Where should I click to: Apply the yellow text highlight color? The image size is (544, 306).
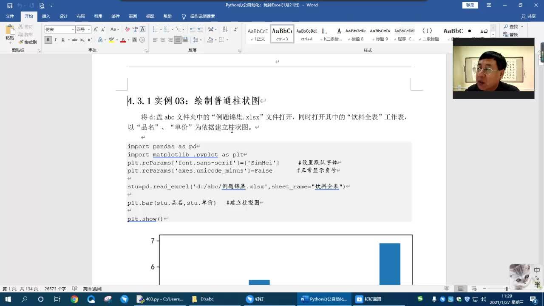click(111, 40)
